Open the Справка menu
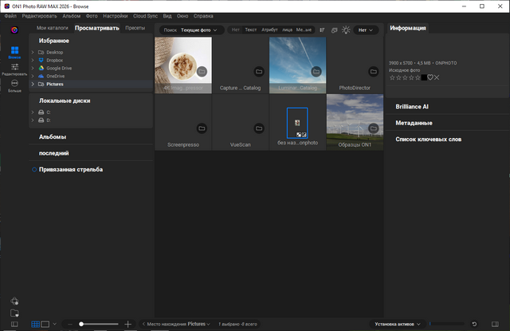The height and width of the screenshot is (331, 510). click(x=203, y=16)
